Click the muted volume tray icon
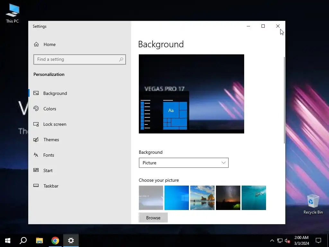The image size is (329, 247). tap(288, 241)
